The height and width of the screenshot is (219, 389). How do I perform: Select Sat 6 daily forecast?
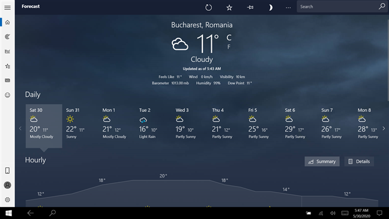tap(299, 126)
